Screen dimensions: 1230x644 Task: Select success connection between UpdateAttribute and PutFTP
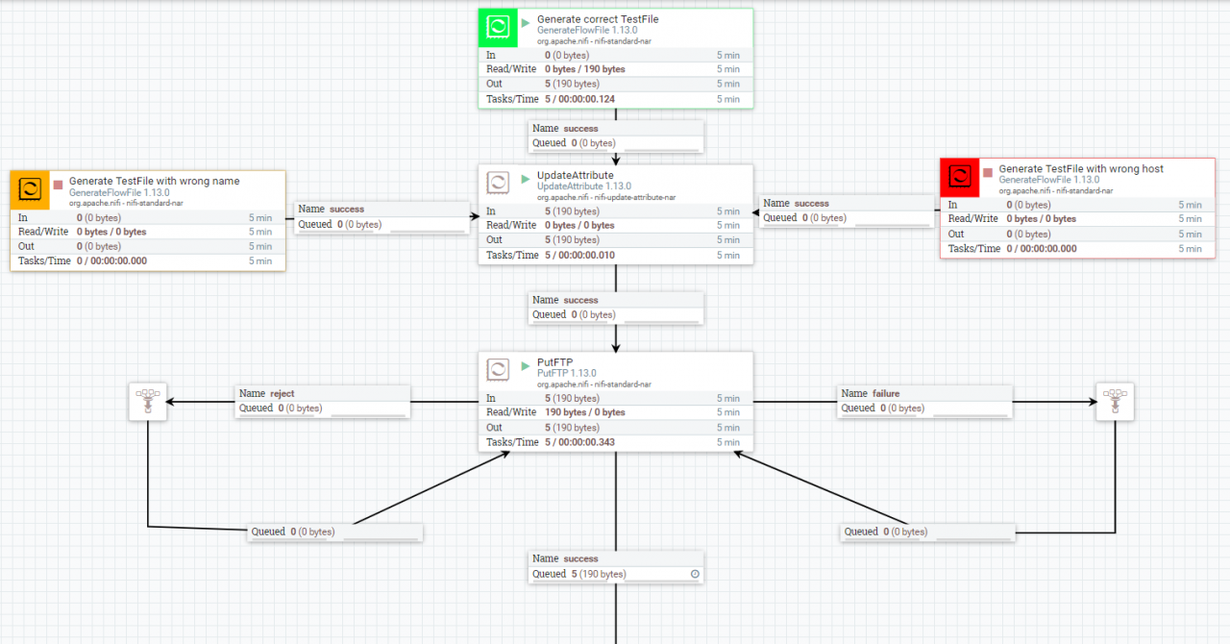[x=616, y=308]
